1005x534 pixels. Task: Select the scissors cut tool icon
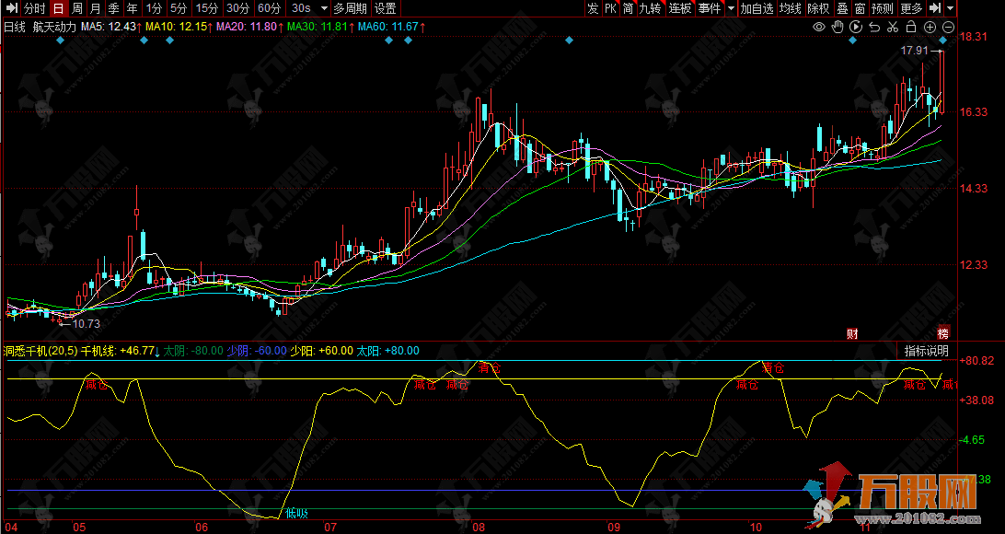(893, 27)
